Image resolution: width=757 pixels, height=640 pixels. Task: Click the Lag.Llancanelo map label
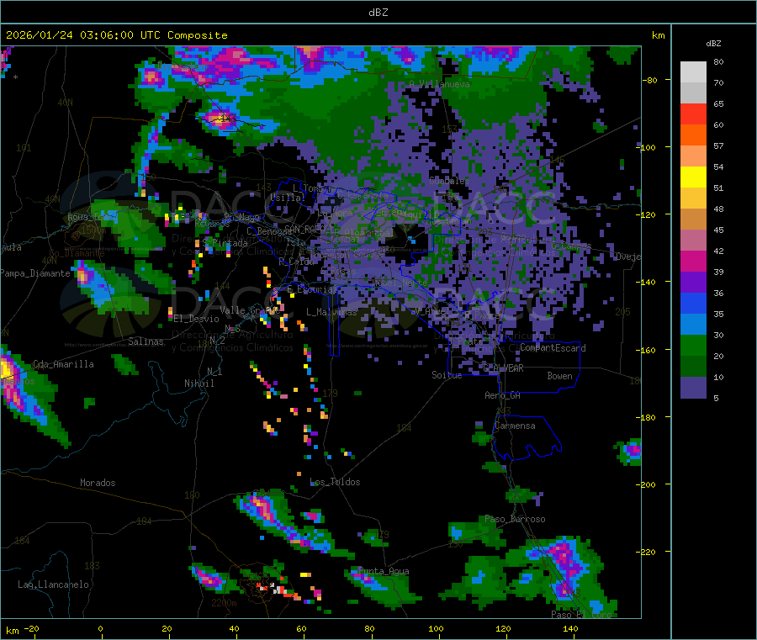click(54, 584)
